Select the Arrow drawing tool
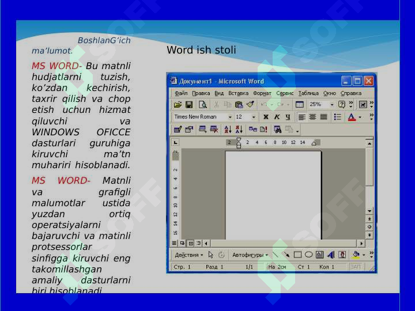The width and height of the screenshot is (415, 311). pyautogui.click(x=286, y=255)
